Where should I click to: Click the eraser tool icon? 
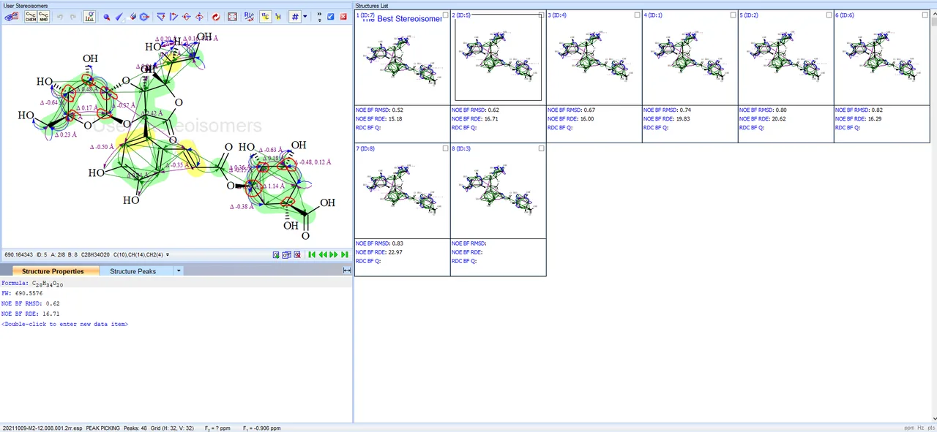coord(133,17)
